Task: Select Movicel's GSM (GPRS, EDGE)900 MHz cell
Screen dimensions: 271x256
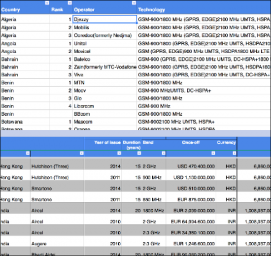Action: pos(204,51)
